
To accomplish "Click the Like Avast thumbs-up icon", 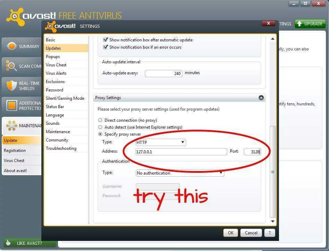I will pos(8,243).
